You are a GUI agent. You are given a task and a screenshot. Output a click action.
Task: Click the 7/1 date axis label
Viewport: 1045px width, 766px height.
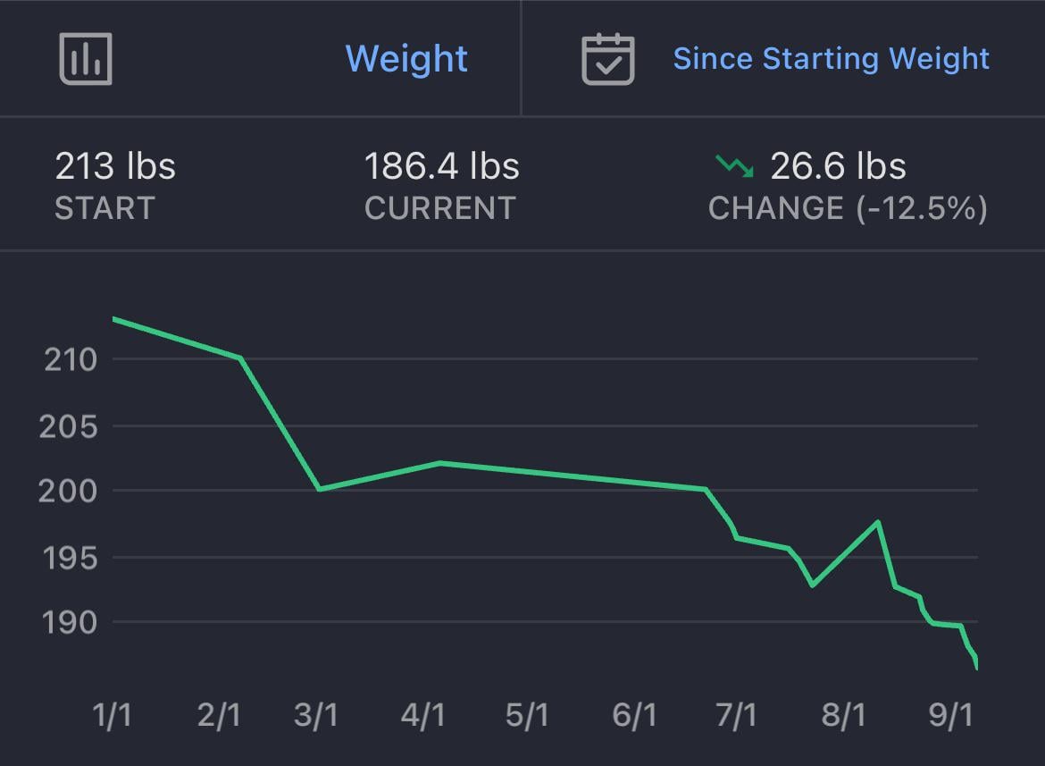click(x=736, y=716)
